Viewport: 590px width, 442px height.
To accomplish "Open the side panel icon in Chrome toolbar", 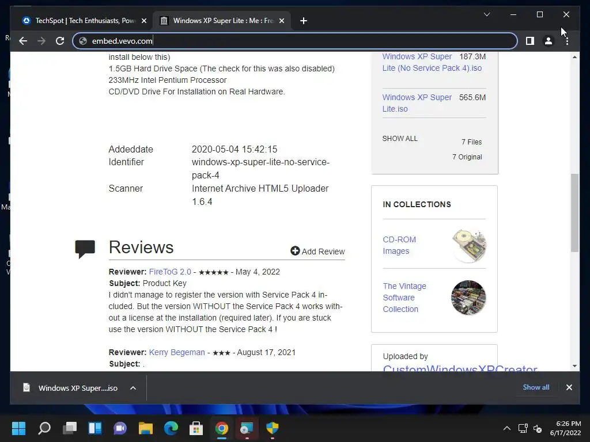I will point(530,41).
